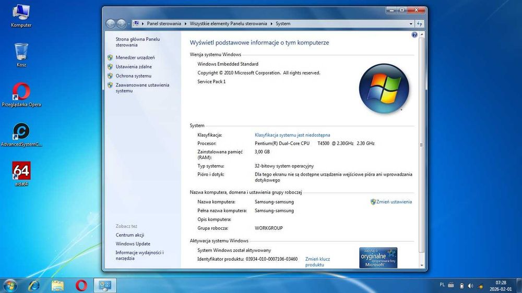Select Wszystkie elementy Panelu sterowania breadcrumb
The image size is (522, 293).
(x=229, y=23)
